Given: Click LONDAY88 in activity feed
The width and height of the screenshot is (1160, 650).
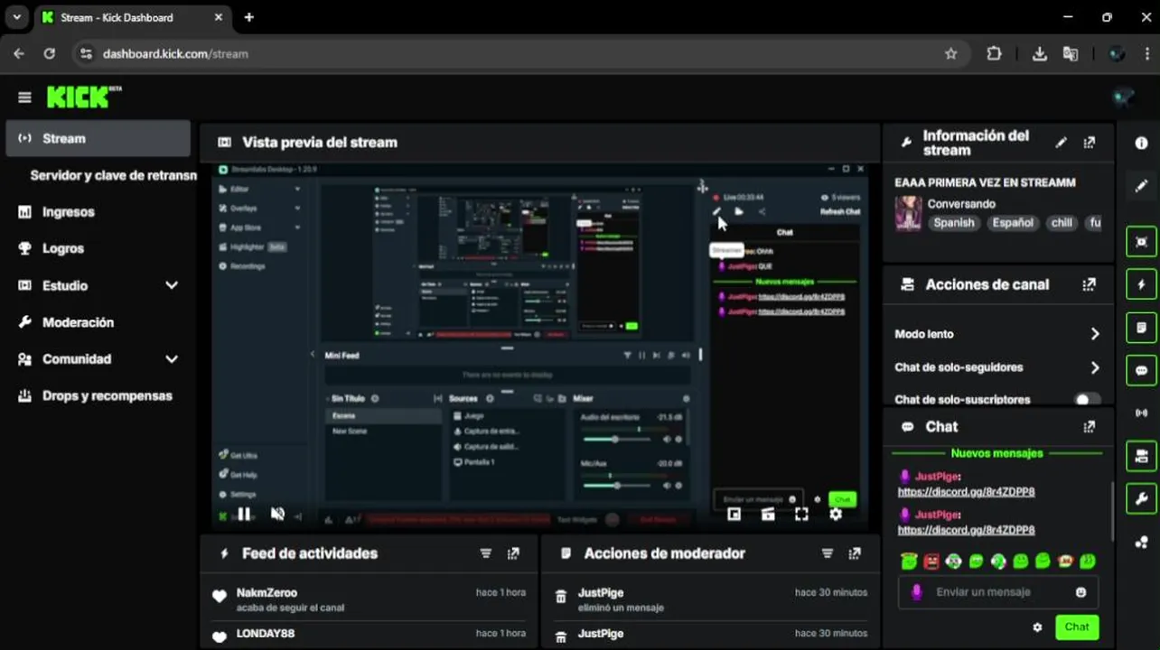Looking at the screenshot, I should point(266,633).
